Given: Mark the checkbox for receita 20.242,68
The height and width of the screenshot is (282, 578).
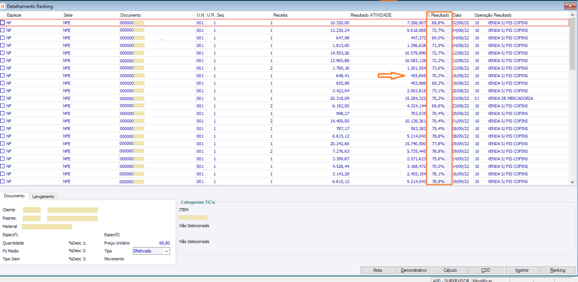Looking at the screenshot, I should tap(2, 144).
